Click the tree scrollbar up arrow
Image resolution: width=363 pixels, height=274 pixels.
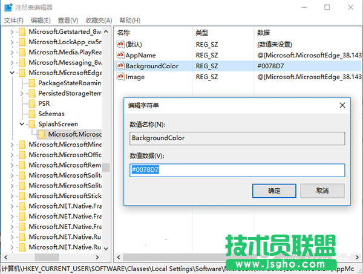click(x=106, y=31)
